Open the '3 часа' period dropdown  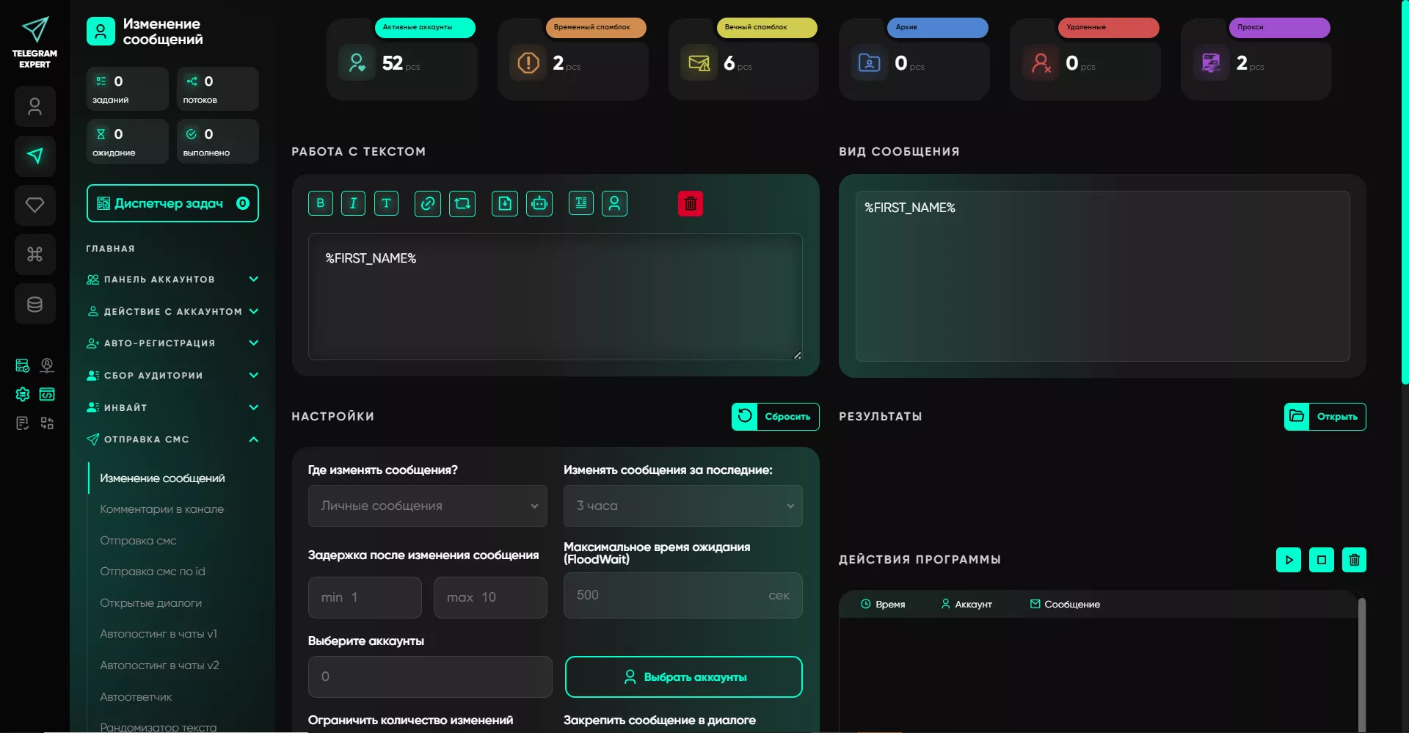click(x=683, y=506)
